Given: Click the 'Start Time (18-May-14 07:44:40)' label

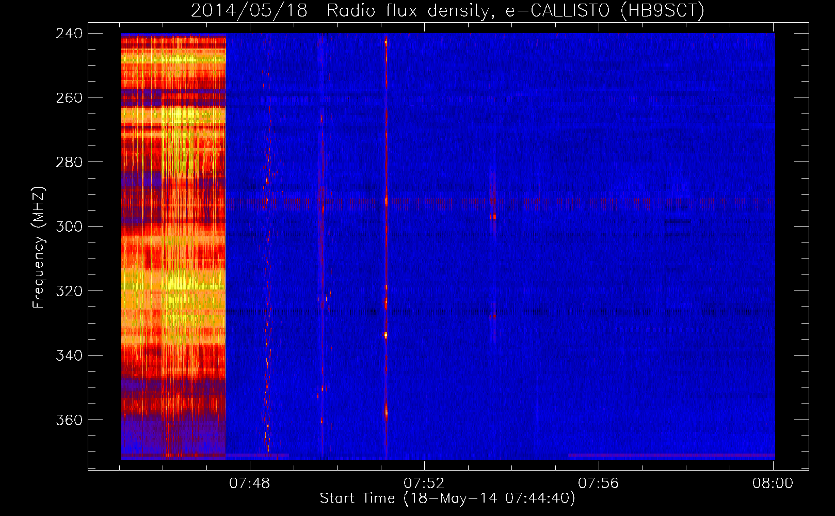Looking at the screenshot, I should point(447,498).
